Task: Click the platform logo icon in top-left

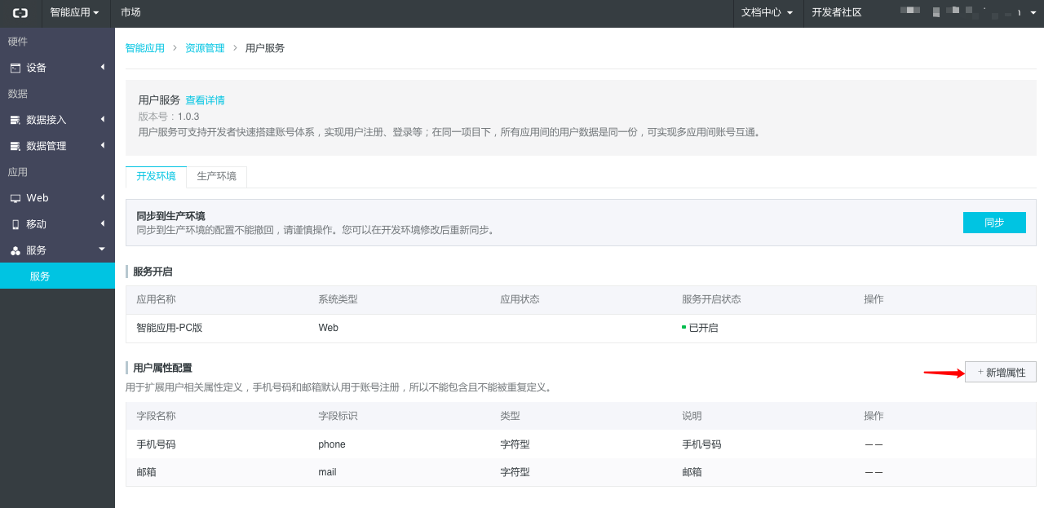Action: click(x=20, y=13)
